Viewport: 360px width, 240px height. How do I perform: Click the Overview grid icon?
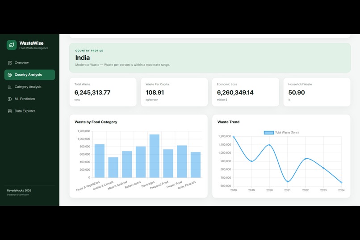click(x=10, y=63)
